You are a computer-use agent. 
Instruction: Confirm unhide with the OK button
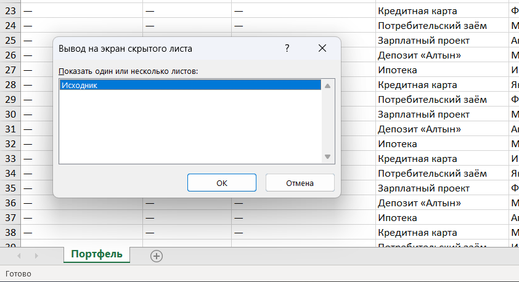[222, 183]
